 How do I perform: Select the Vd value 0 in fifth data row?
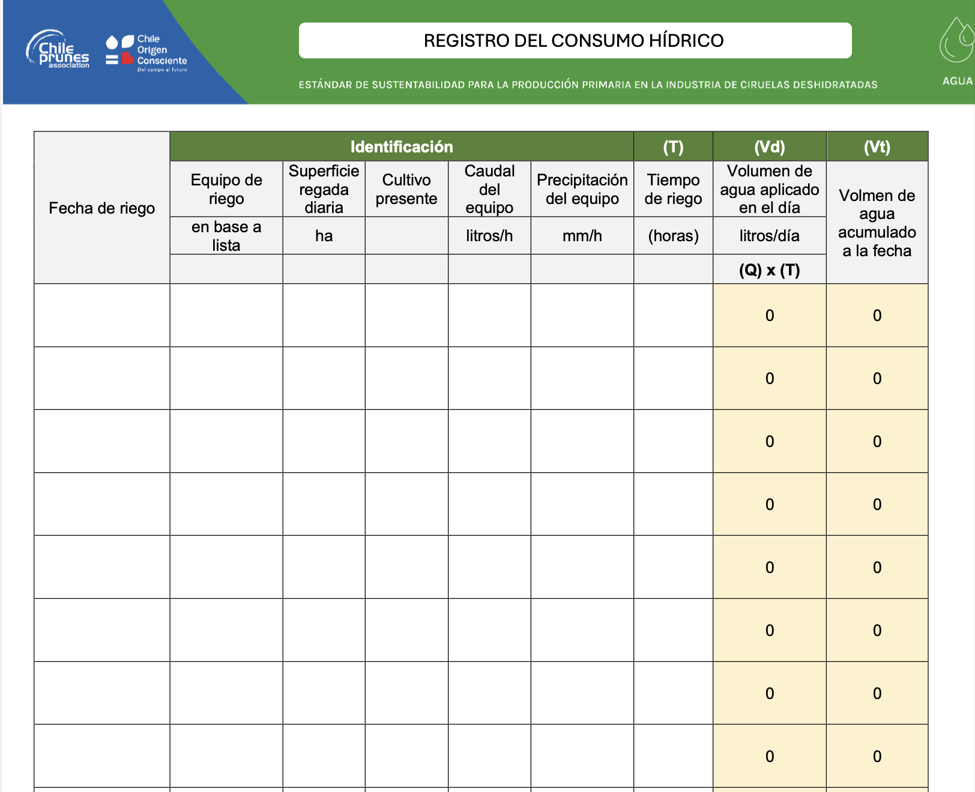(770, 567)
